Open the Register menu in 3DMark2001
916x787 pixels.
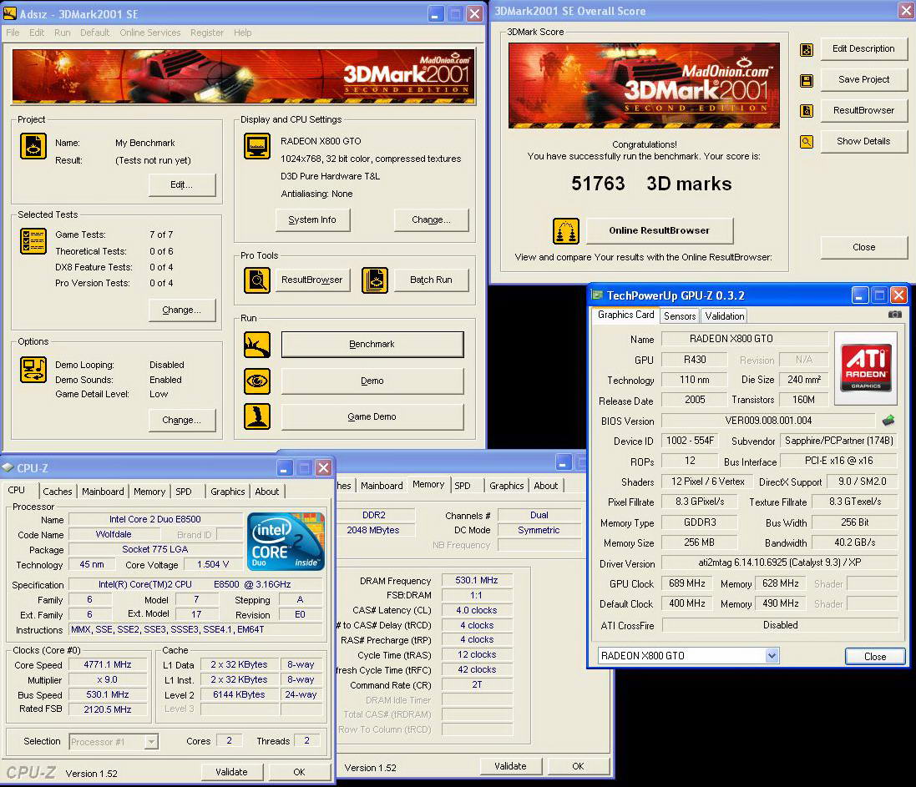(x=207, y=33)
